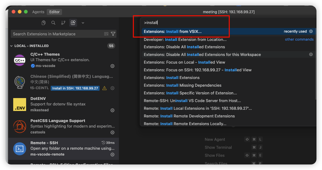Open the Search view icon
The width and height of the screenshot is (322, 170).
click(53, 23)
